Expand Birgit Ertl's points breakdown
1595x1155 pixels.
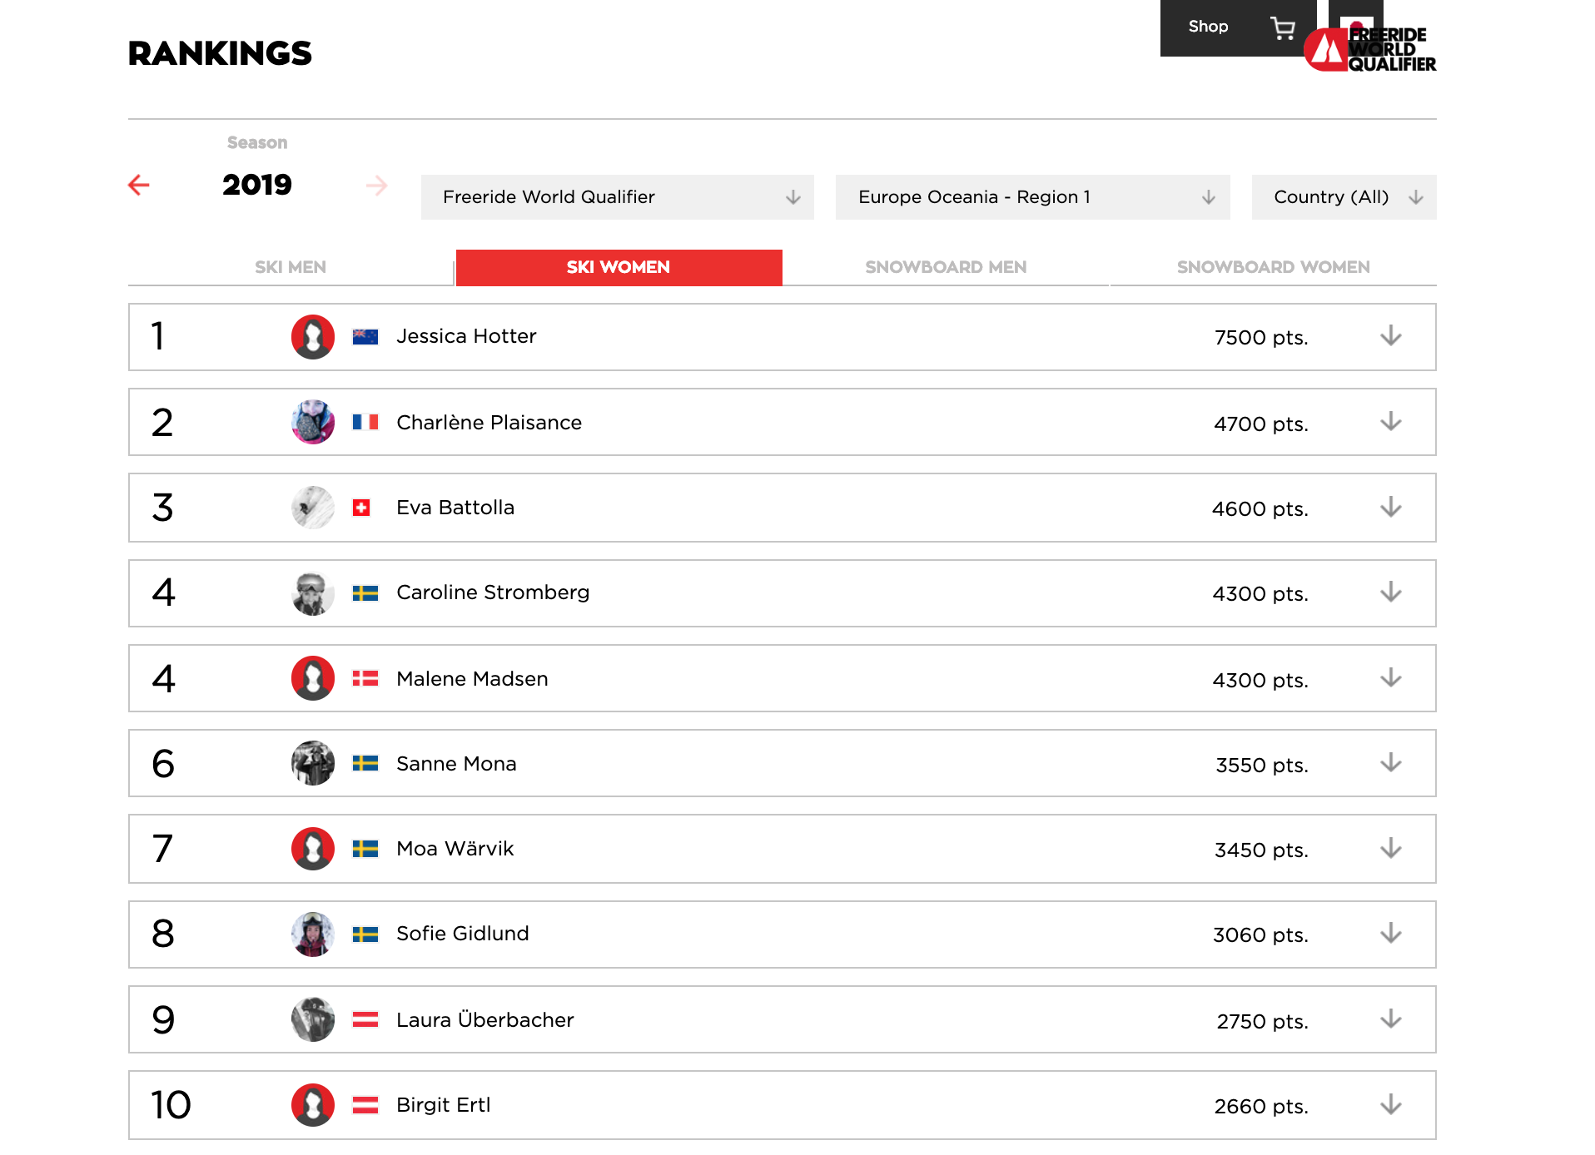(1390, 1105)
